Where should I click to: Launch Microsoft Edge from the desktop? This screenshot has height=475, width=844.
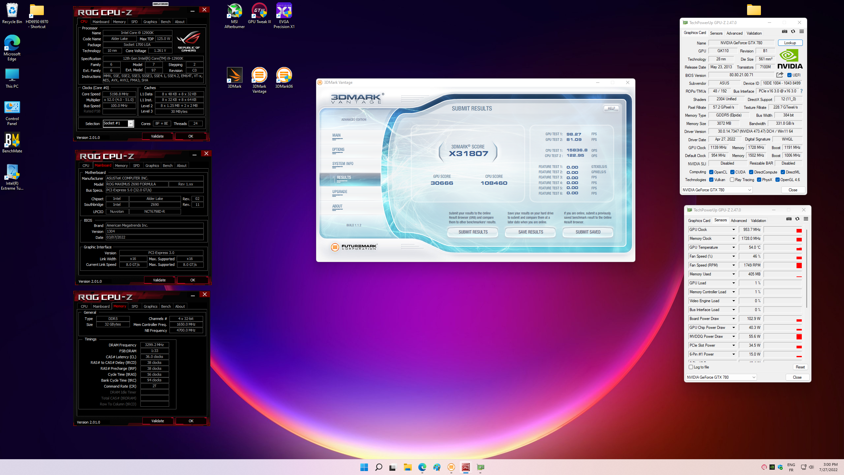tap(12, 48)
